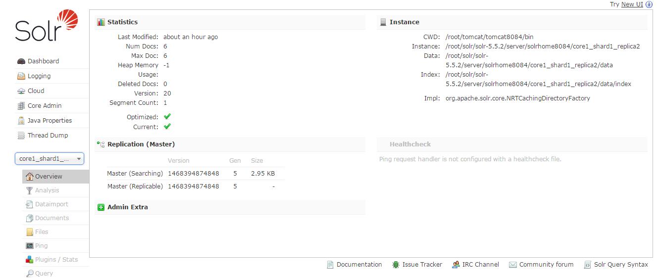Select the Overview core menu item
Image resolution: width=657 pixels, height=280 pixels.
tap(55, 177)
